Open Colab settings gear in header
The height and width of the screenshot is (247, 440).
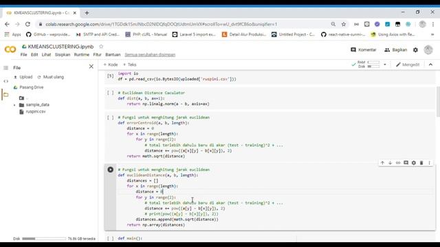(415, 50)
